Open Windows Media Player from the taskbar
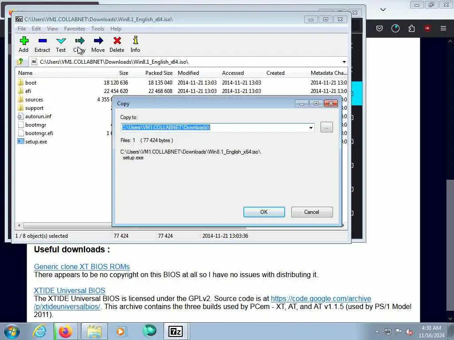454x340 pixels. coord(121,331)
